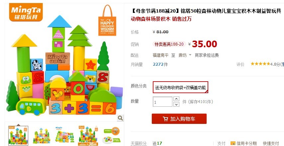Viewport: 284px width, 146px height.
Task: Click the MingTa brand logo badge
Action: tap(26, 12)
